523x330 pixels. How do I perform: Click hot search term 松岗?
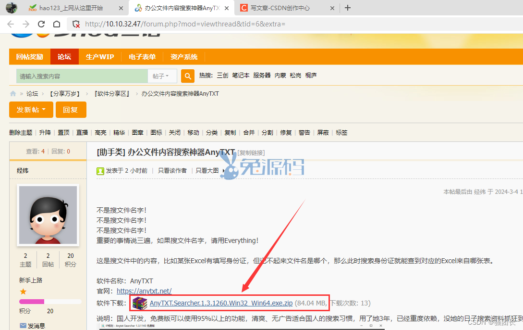click(295, 76)
